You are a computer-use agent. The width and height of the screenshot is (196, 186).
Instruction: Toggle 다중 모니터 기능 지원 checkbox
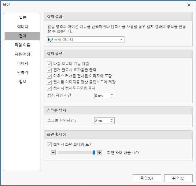[49, 64]
